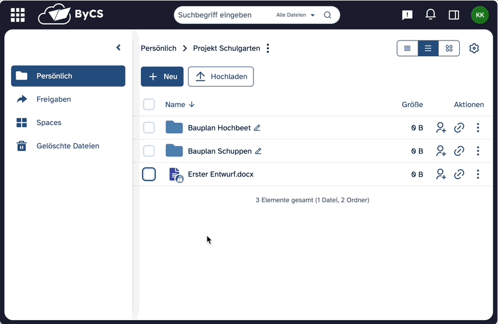Image resolution: width=498 pixels, height=324 pixels.
Task: Open Projekt Schulgarten breadcrumb context menu
Action: [x=268, y=48]
